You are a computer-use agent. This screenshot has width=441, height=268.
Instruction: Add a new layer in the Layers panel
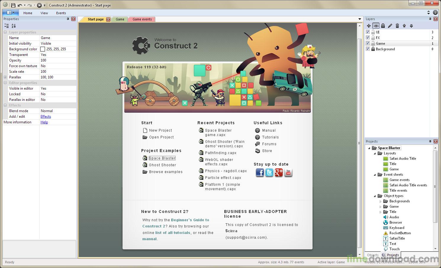(368, 26)
